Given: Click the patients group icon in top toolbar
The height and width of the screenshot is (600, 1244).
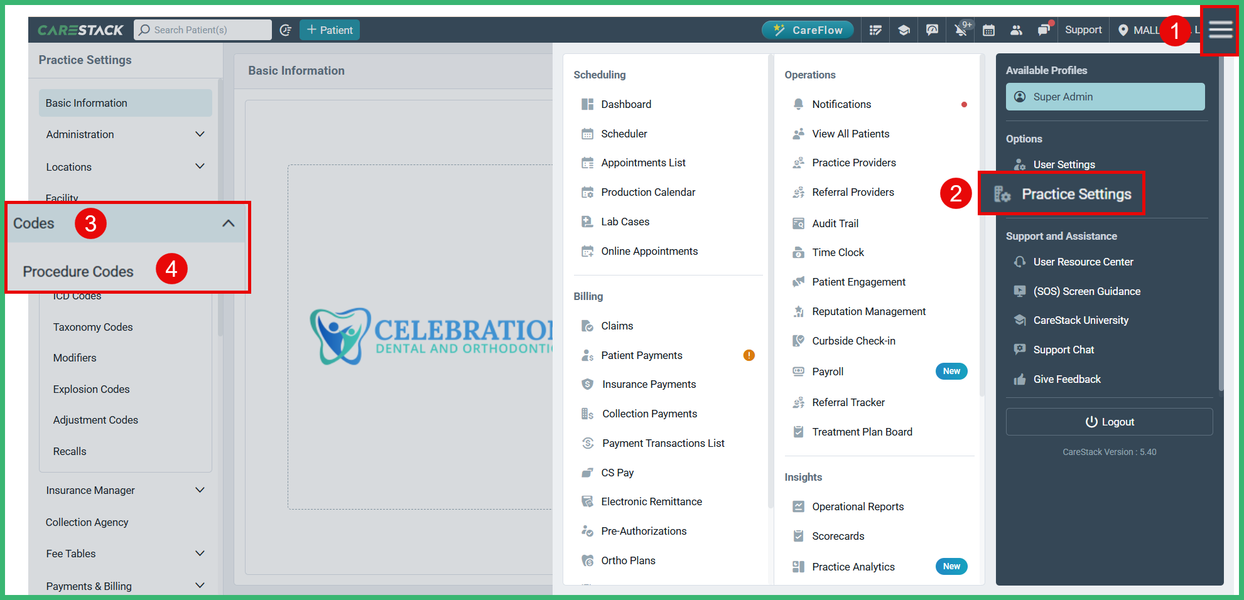Looking at the screenshot, I should 1016,29.
